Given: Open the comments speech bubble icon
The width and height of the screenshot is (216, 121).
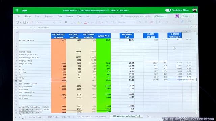Looking at the screenshot, I should pyautogui.click(x=195, y=16).
